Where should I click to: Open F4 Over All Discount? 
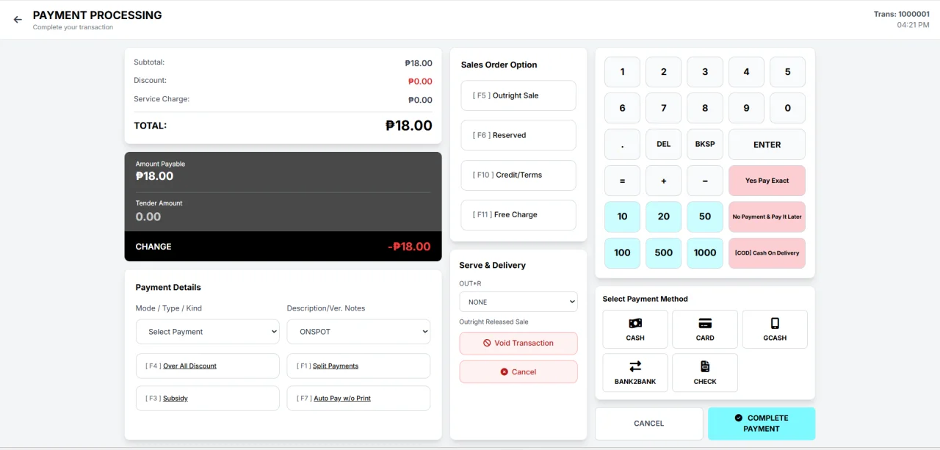pos(208,366)
